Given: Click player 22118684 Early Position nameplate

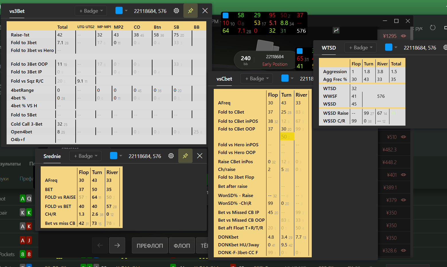Looking at the screenshot, I should coord(275,61).
